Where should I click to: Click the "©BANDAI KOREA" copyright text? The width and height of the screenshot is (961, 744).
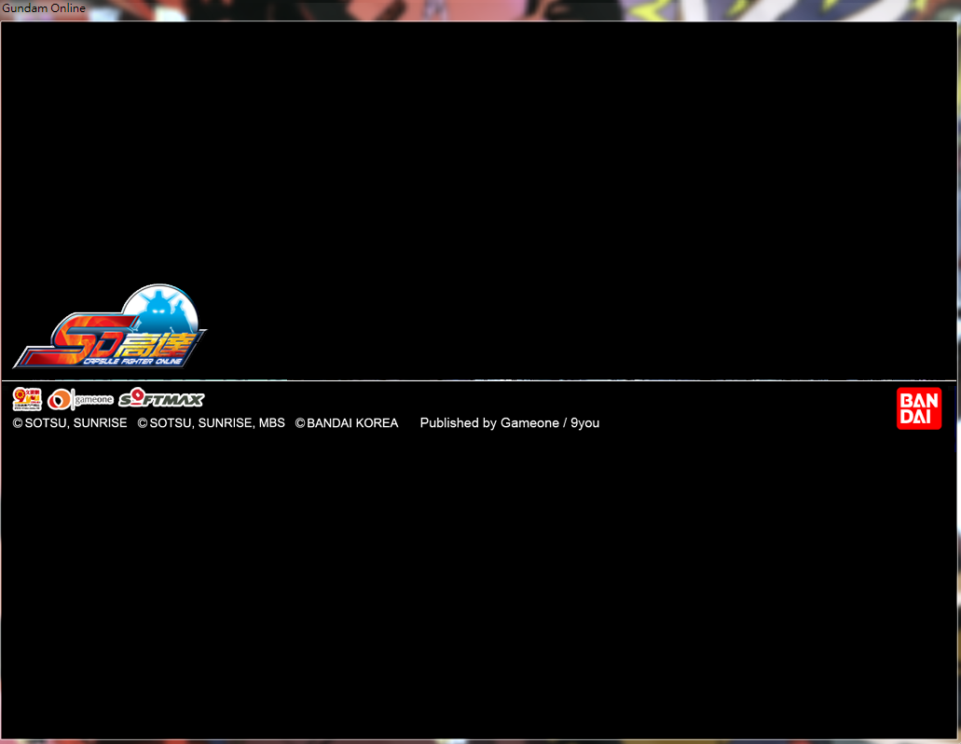(x=347, y=423)
